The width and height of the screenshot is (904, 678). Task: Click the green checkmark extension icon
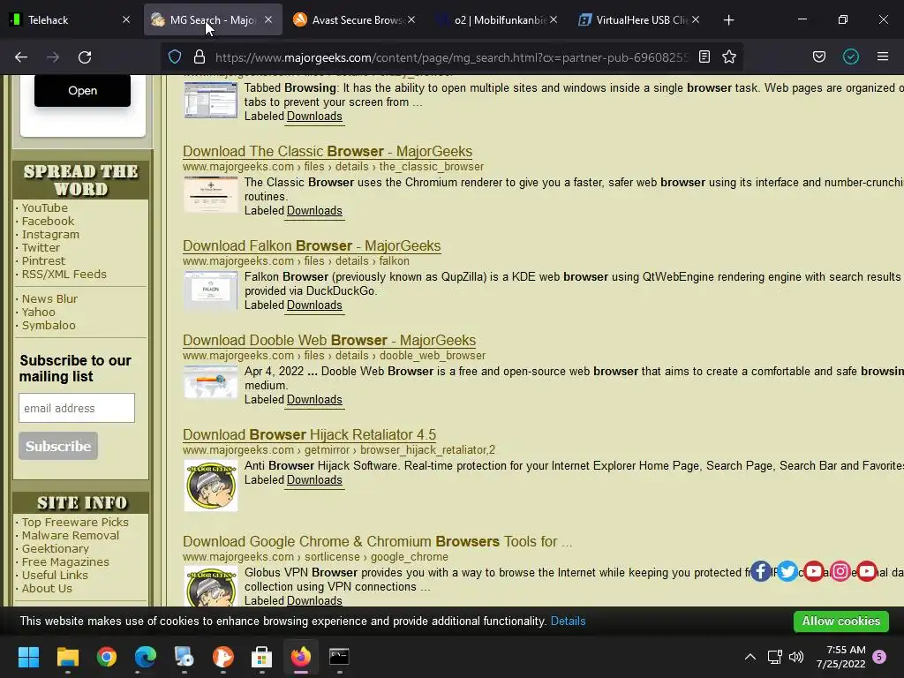[x=851, y=56]
